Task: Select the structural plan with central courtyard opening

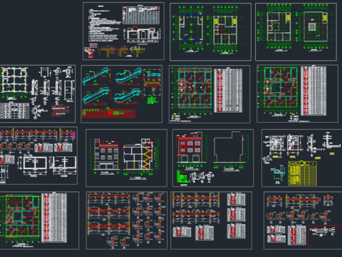Action: [x=280, y=89]
